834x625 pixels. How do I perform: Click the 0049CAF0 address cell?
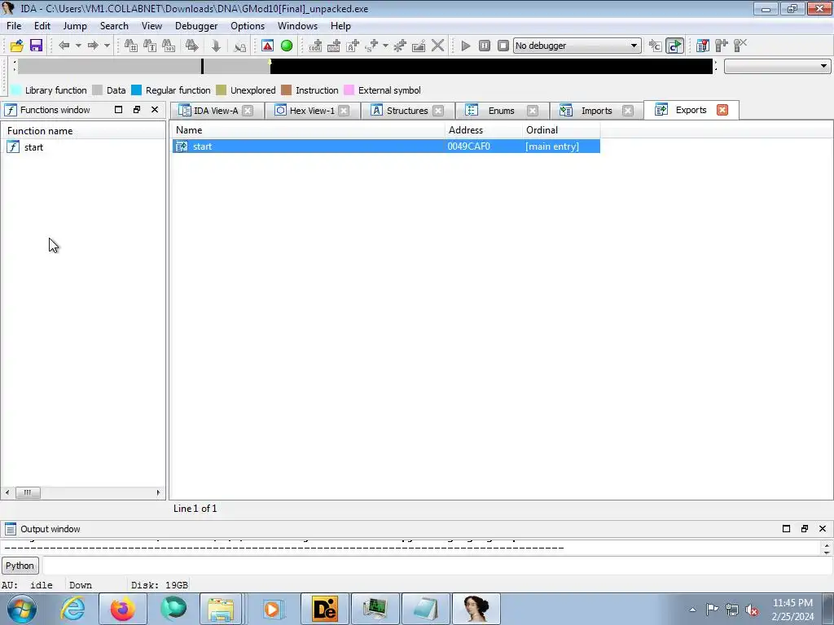click(x=468, y=146)
